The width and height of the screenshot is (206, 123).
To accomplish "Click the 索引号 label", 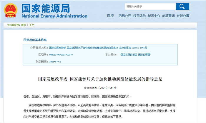I will click(x=43, y=55).
